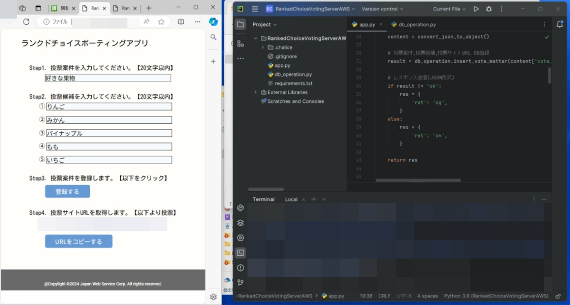
Task: Click りんご candidate input field
Action: tap(109, 107)
